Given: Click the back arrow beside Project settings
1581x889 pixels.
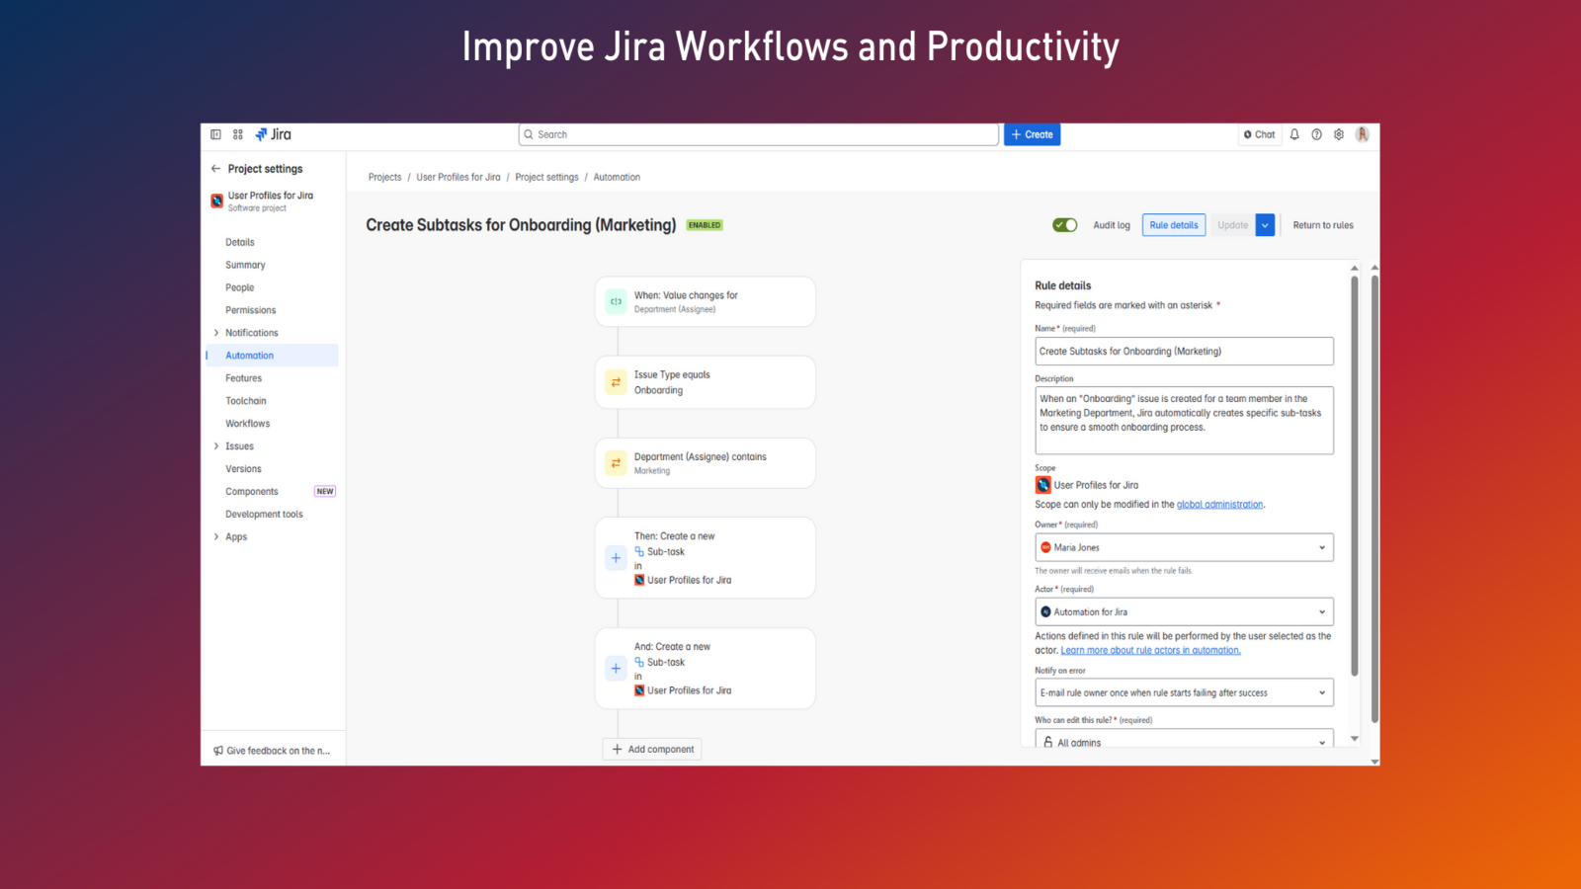Looking at the screenshot, I should click(215, 169).
